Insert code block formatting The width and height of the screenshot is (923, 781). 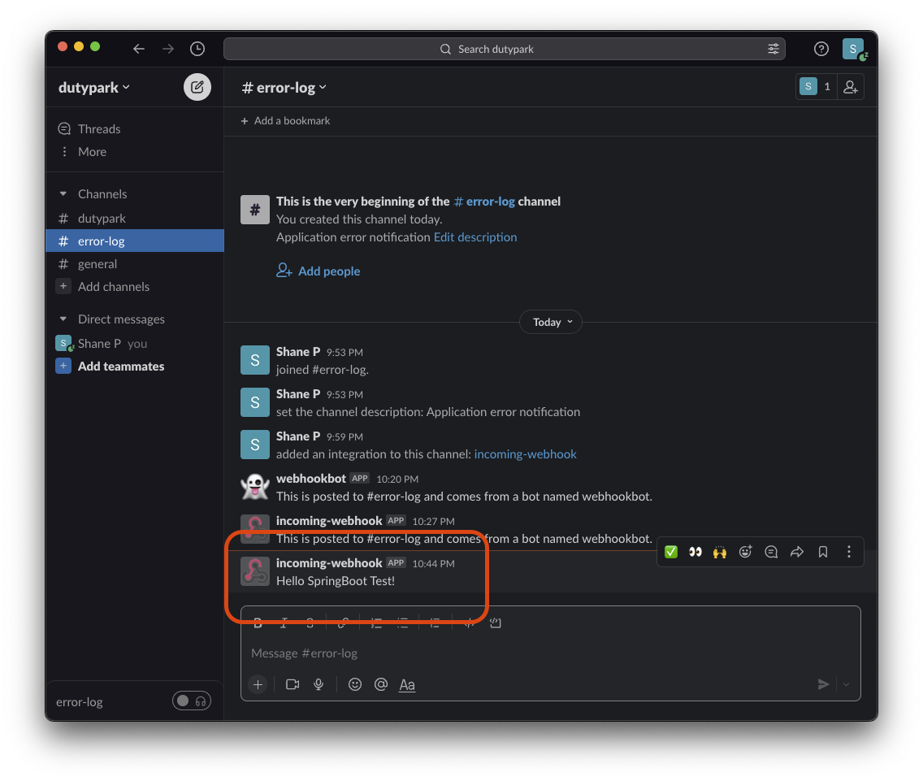coord(496,623)
